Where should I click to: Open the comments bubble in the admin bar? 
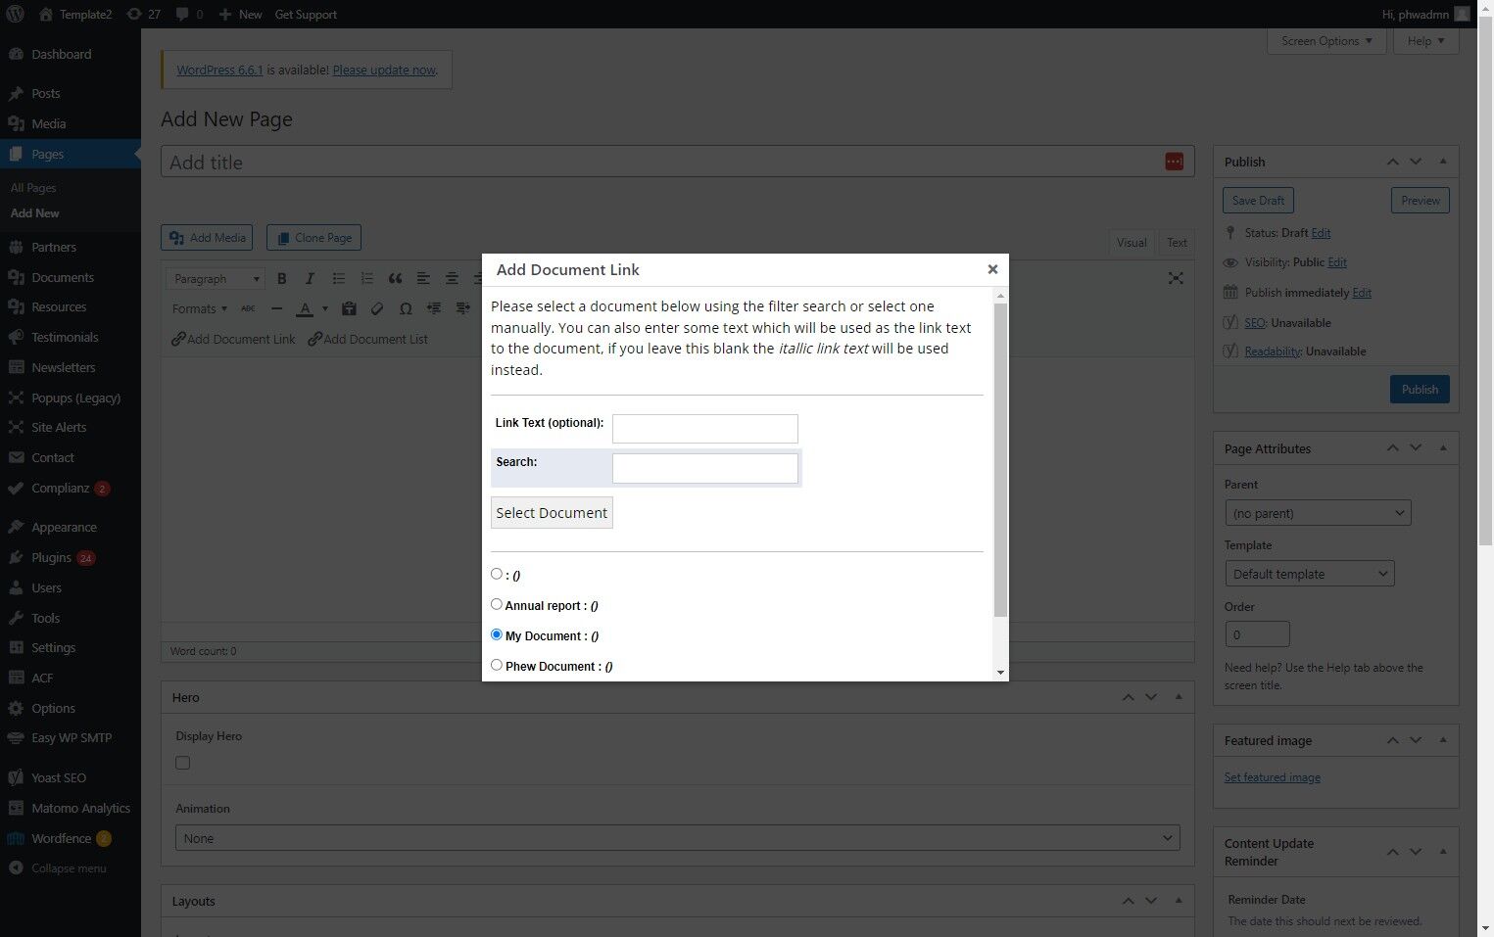190,14
